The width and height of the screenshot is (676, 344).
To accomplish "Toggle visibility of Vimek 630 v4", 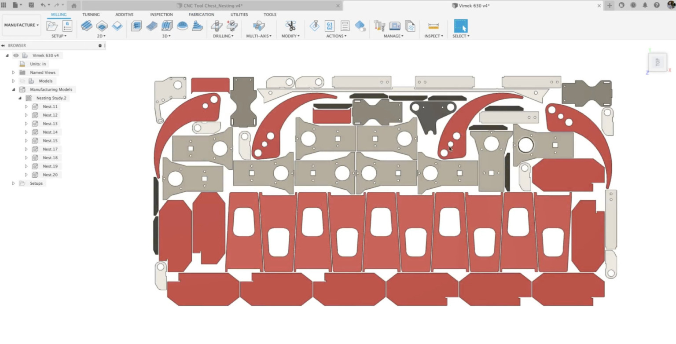I will (x=16, y=55).
